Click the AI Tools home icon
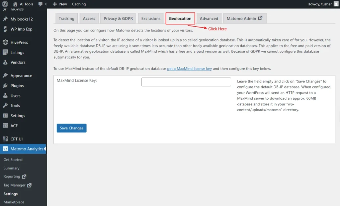The height and width of the screenshot is (206, 340). click(x=15, y=4)
